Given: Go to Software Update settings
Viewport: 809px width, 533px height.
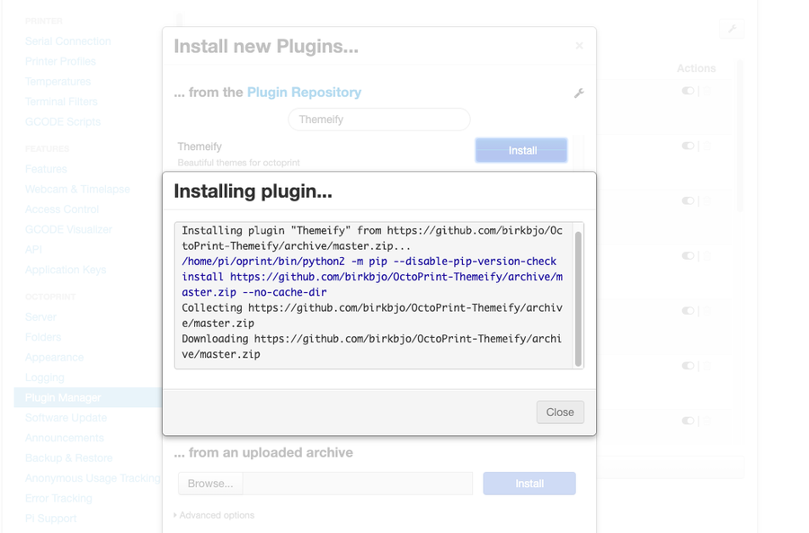Looking at the screenshot, I should (66, 418).
